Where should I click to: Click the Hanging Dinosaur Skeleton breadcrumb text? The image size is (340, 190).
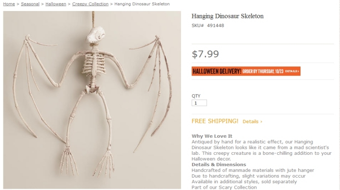[x=142, y=4]
